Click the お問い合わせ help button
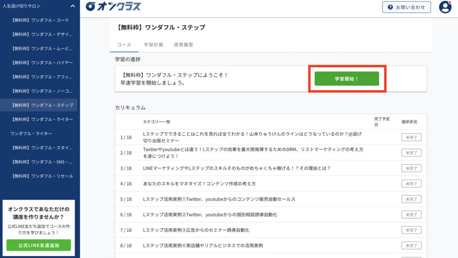The width and height of the screenshot is (458, 258). (407, 7)
